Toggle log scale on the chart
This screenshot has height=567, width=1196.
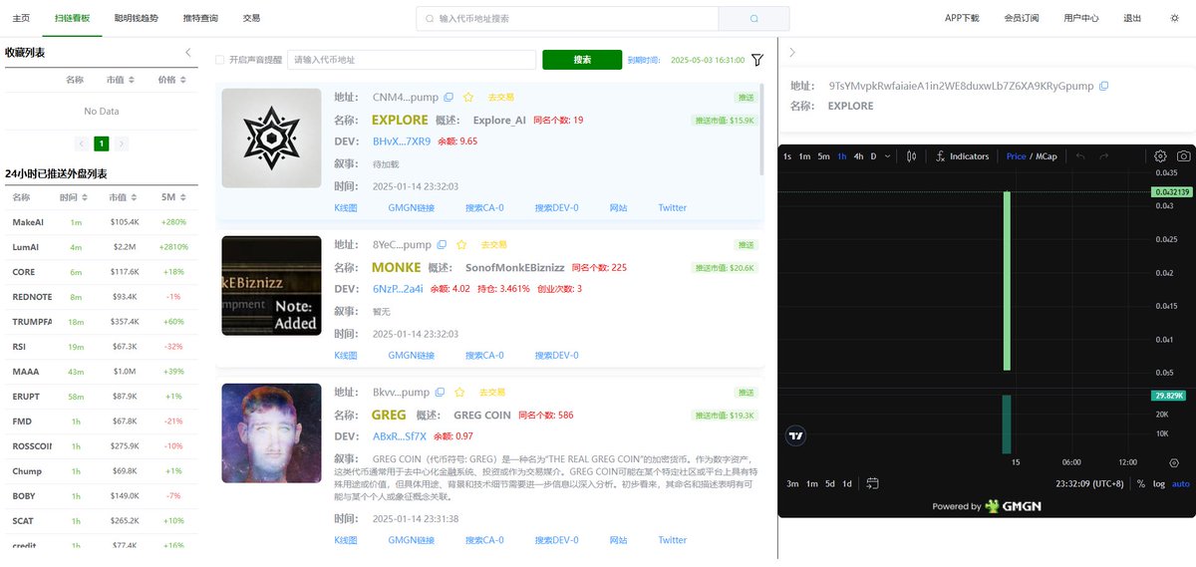[x=1159, y=483]
